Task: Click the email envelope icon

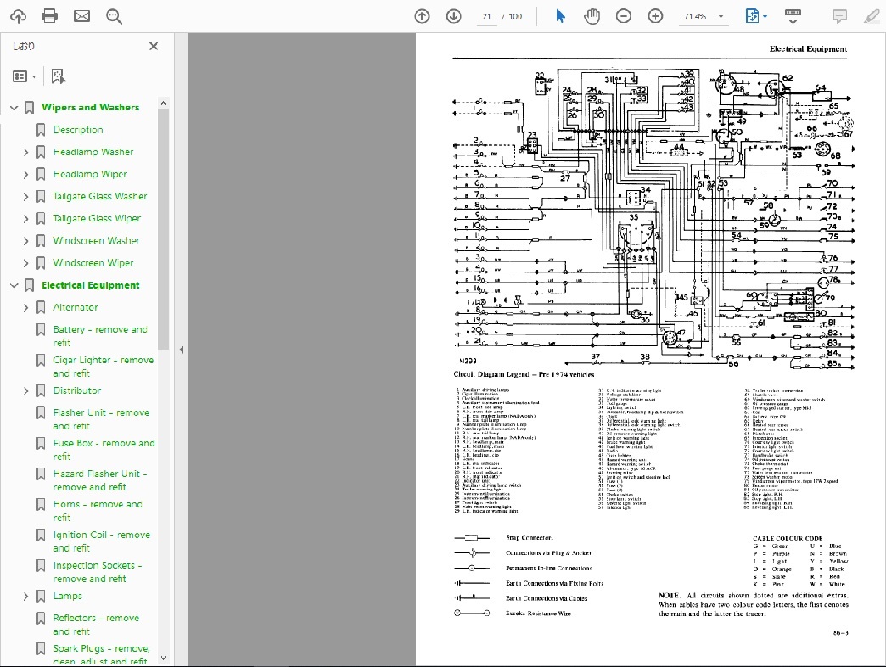Action: tap(82, 16)
